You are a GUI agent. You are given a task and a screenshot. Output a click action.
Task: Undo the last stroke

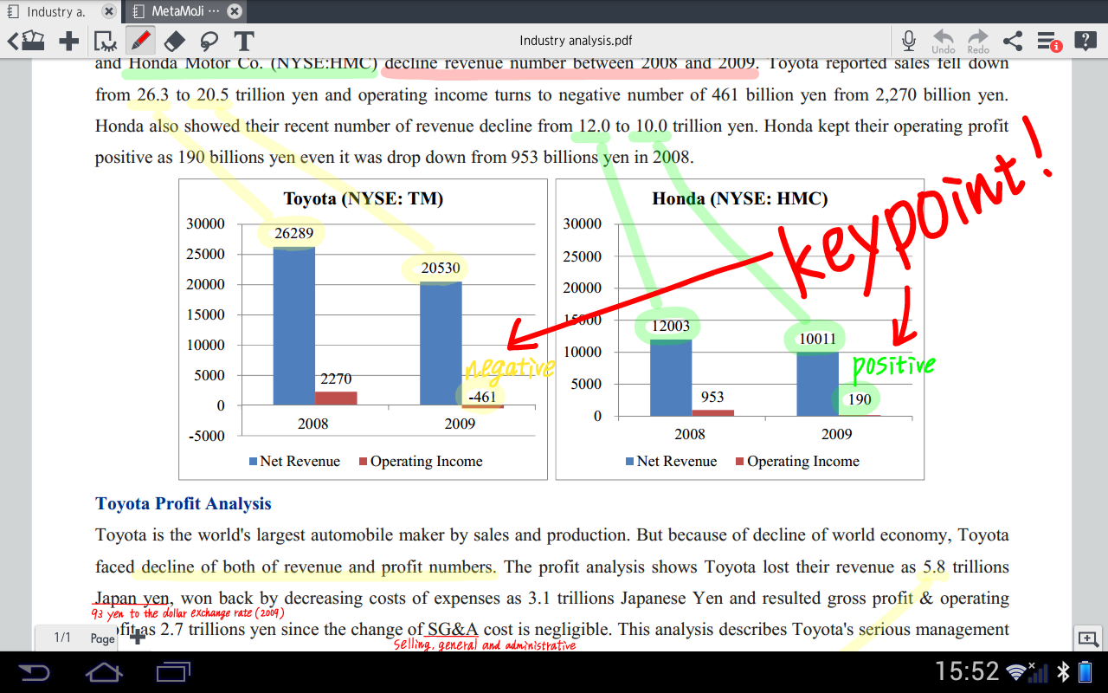[x=943, y=41]
